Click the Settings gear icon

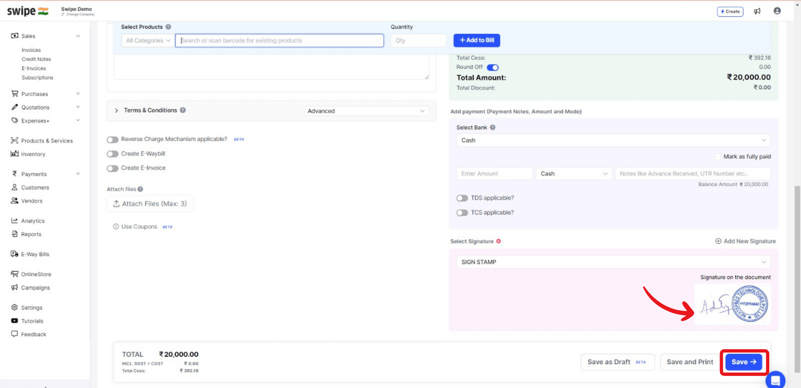(x=15, y=307)
